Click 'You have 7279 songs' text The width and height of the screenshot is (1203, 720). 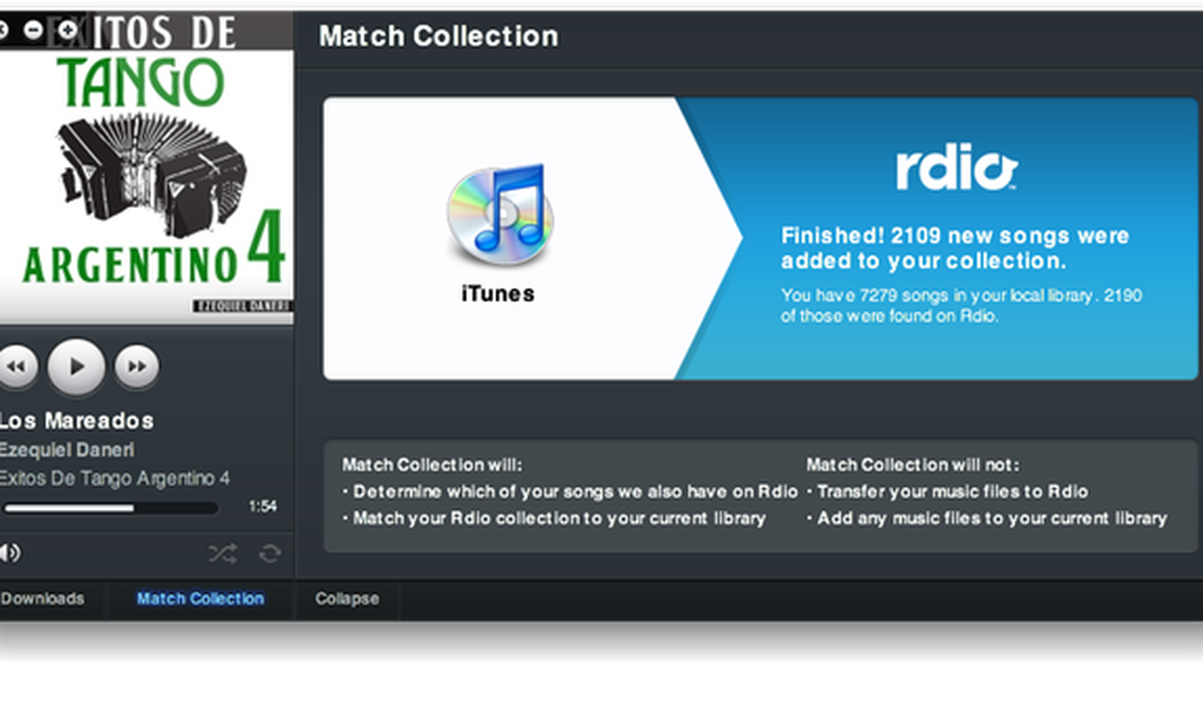point(962,306)
